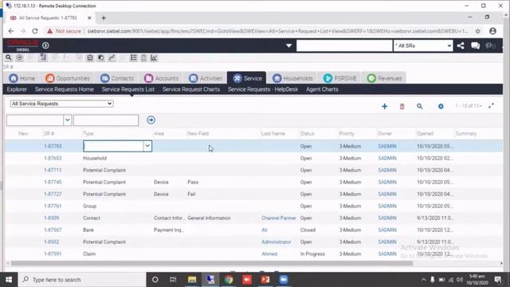The height and width of the screenshot is (287, 510).
Task: Open the Service Requests Home view
Action: click(x=65, y=89)
